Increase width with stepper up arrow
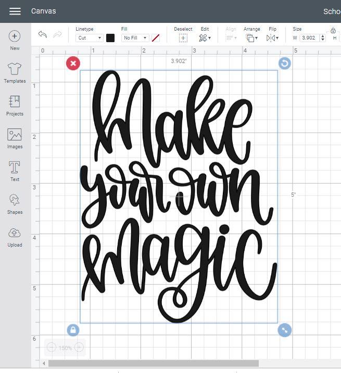The width and height of the screenshot is (341, 373). pos(323,36)
